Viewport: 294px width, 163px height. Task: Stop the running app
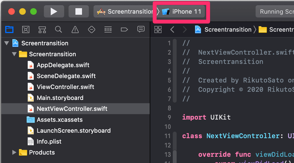click(78, 11)
